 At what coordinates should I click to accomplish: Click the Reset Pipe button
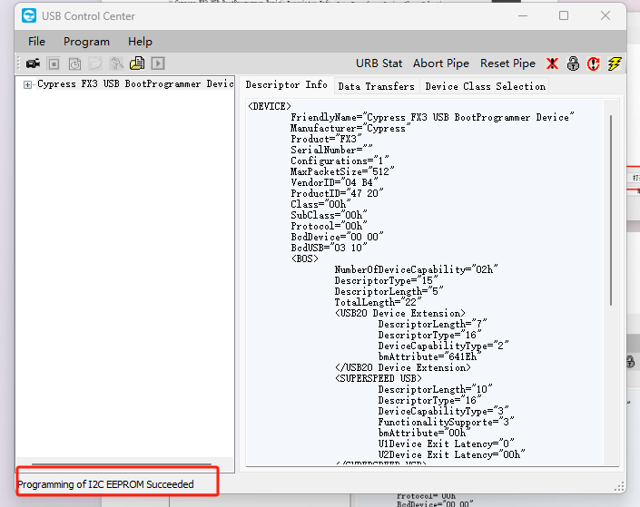(507, 63)
